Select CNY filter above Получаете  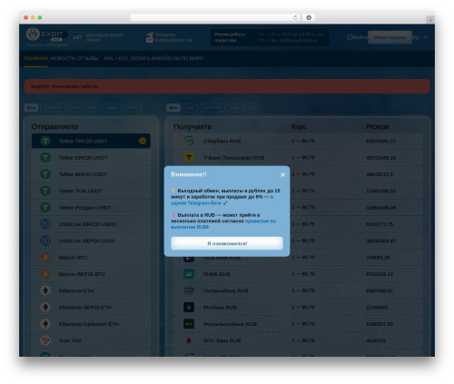[190, 108]
